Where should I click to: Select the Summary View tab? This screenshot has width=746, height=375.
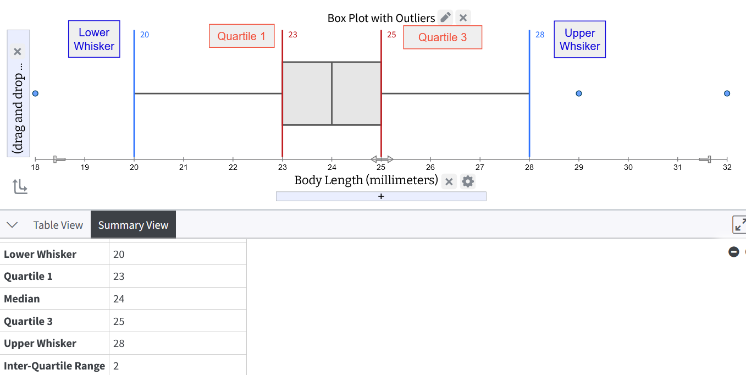[133, 225]
